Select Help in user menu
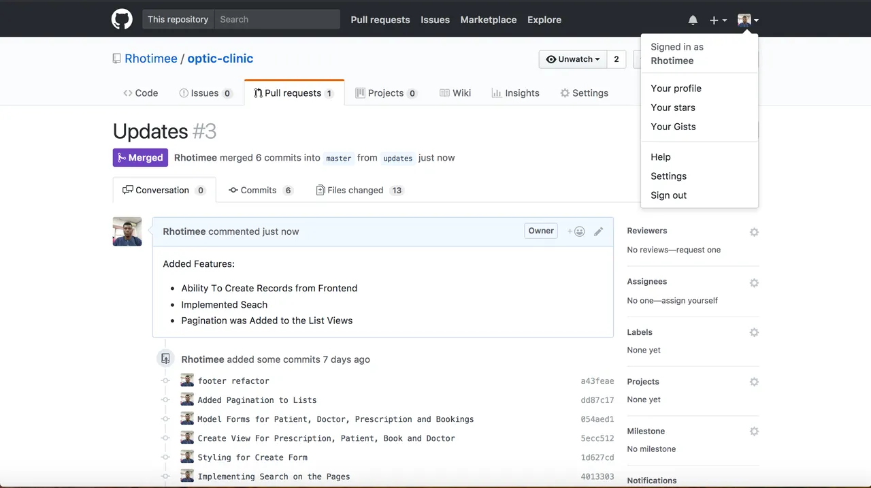This screenshot has width=871, height=488. point(700,157)
